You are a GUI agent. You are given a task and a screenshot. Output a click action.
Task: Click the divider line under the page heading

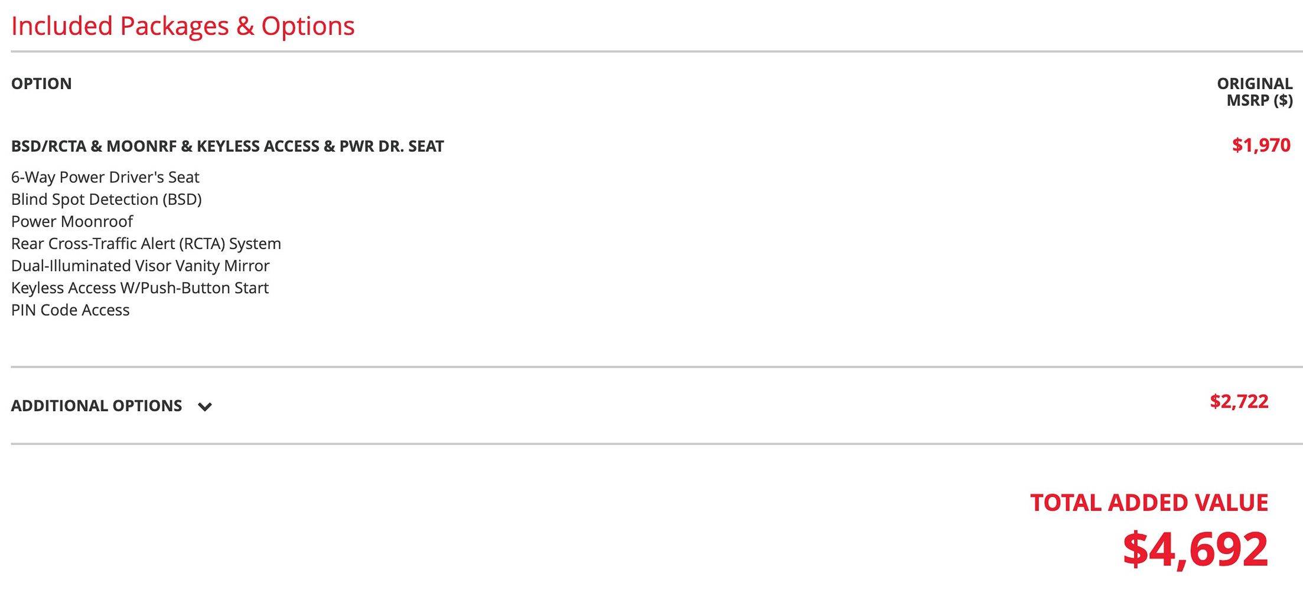pos(650,51)
